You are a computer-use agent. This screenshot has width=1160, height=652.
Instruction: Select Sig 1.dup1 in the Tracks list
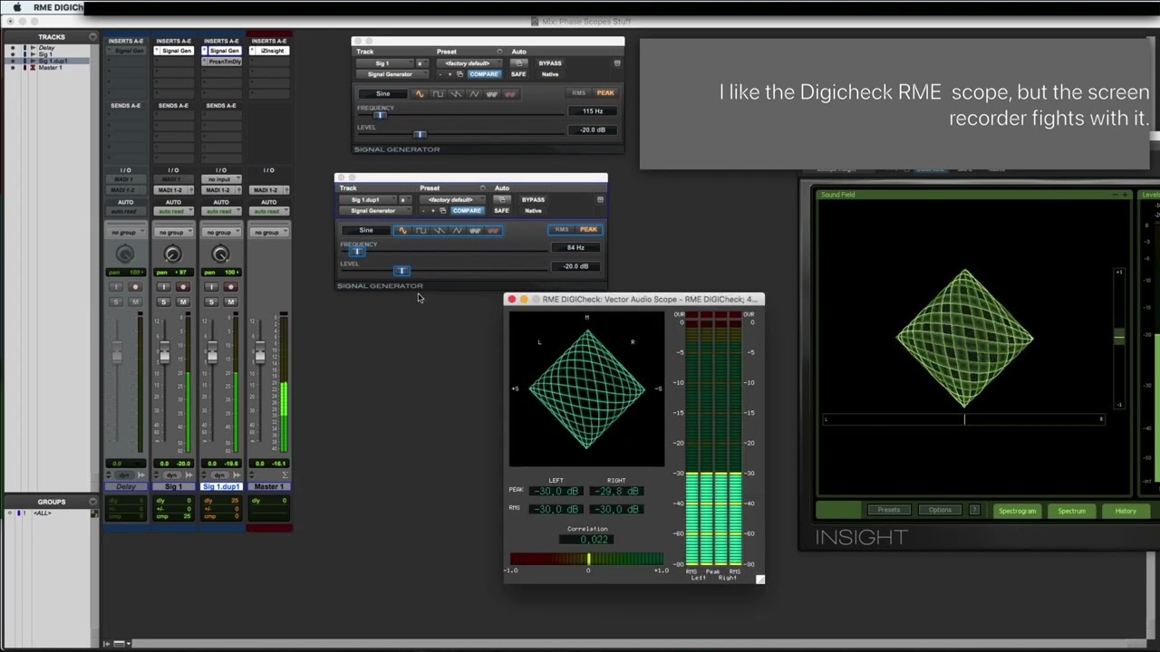click(x=53, y=61)
